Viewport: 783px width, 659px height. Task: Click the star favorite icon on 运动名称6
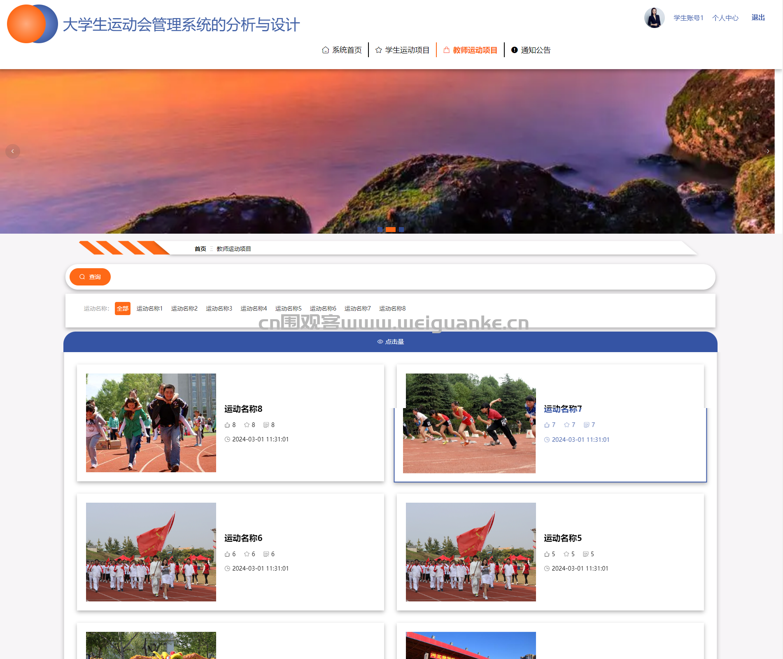(247, 554)
